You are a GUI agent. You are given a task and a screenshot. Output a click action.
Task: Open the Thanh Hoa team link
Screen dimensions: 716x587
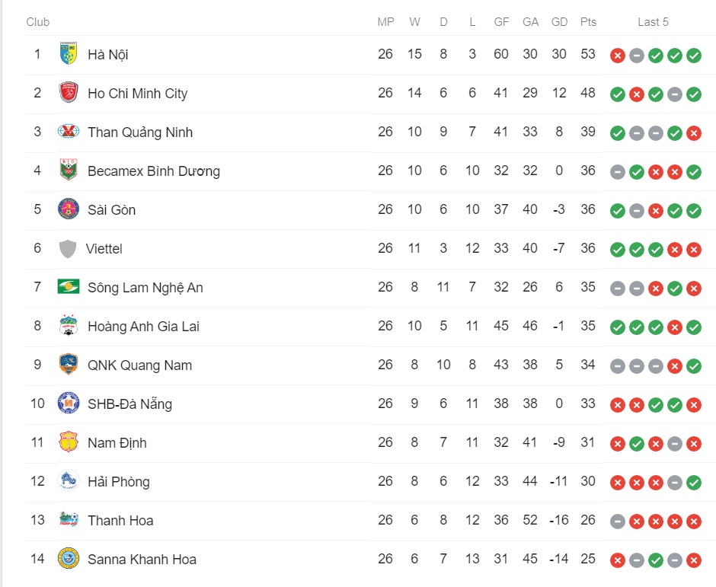point(120,520)
